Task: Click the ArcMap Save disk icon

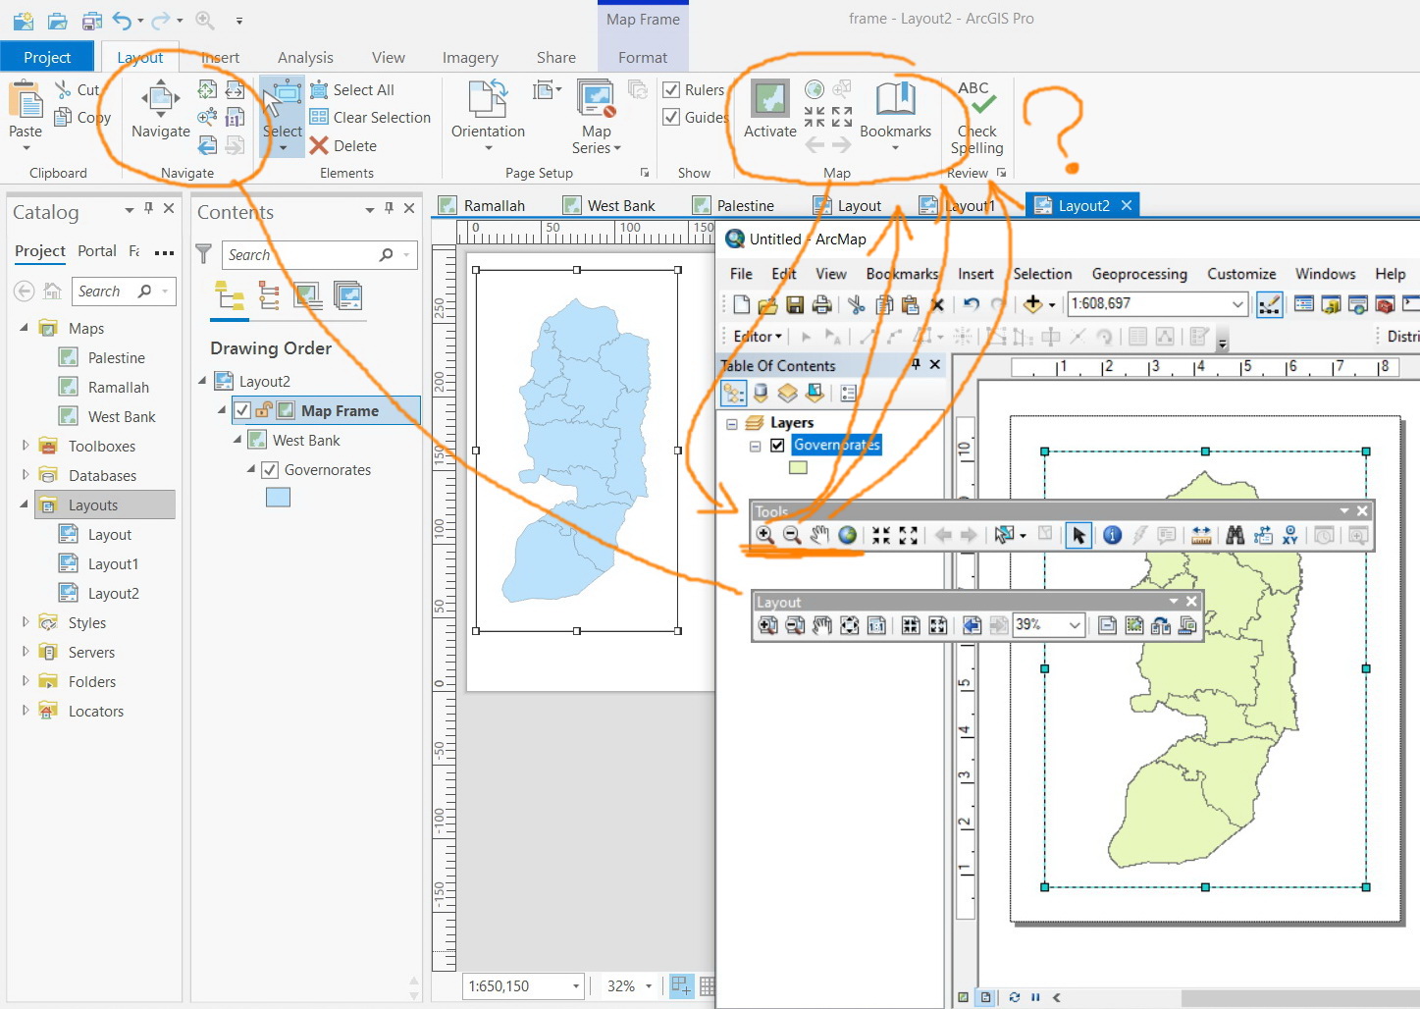Action: [x=795, y=304]
